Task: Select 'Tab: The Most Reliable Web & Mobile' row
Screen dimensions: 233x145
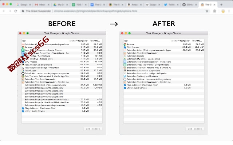Action: tap(62, 76)
